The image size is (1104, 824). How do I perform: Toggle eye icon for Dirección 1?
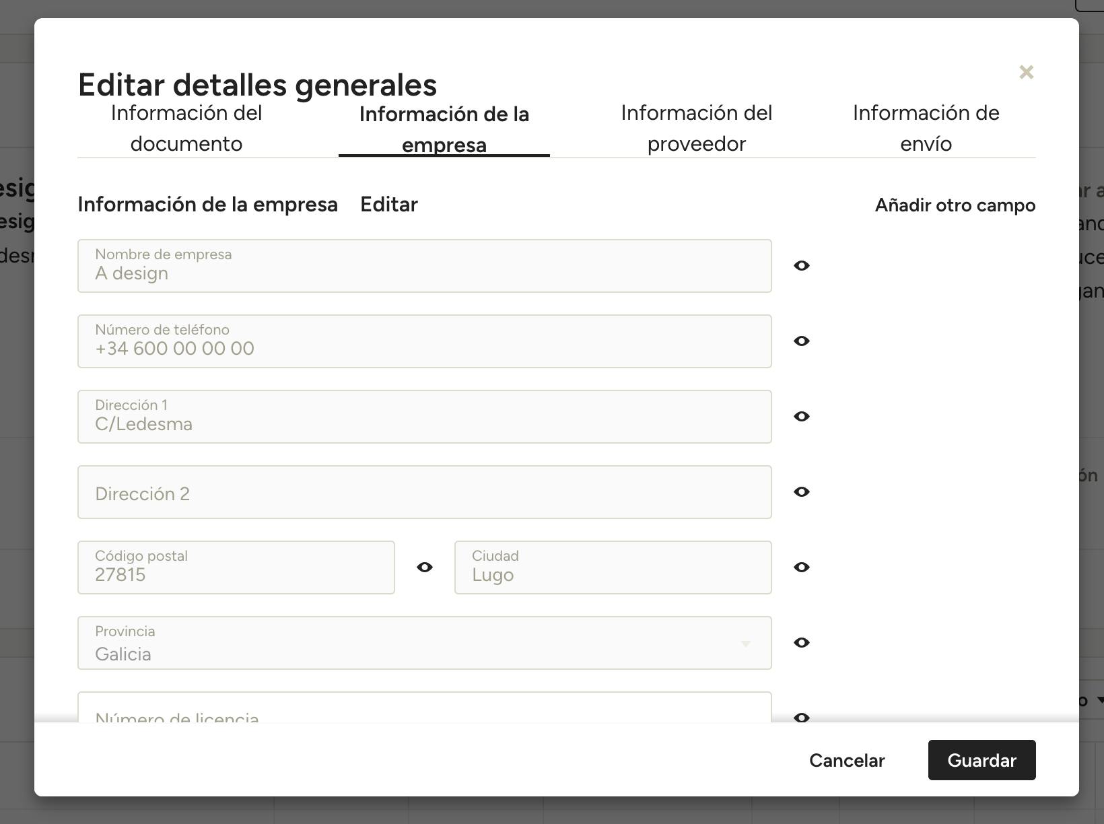(x=801, y=417)
